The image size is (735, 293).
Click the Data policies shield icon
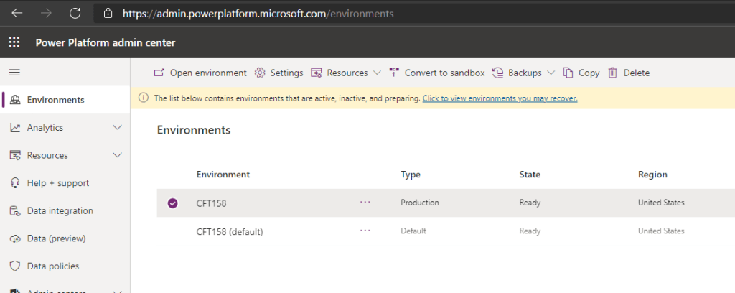(16, 266)
